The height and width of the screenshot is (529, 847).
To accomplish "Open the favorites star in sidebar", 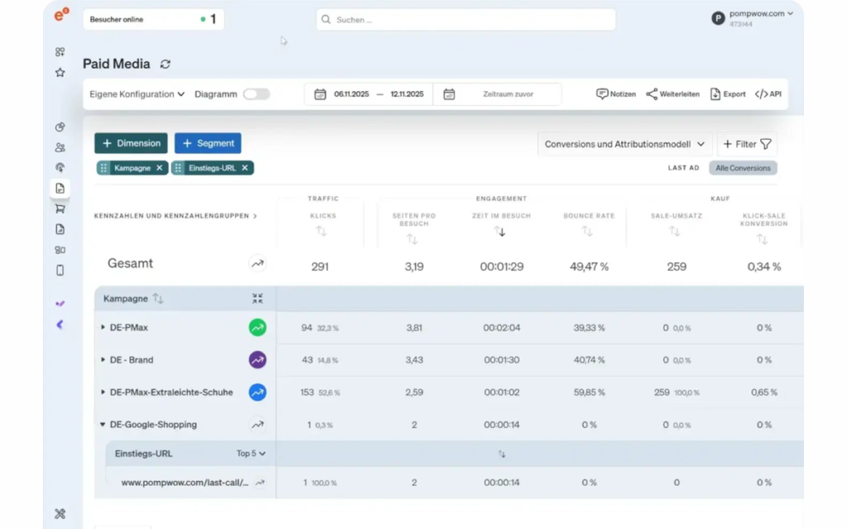I will click(60, 73).
